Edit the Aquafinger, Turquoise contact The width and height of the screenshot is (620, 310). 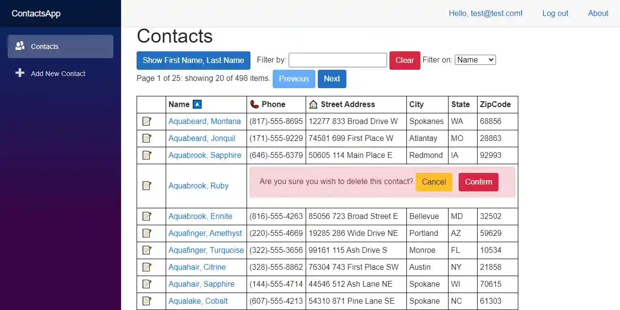[147, 250]
